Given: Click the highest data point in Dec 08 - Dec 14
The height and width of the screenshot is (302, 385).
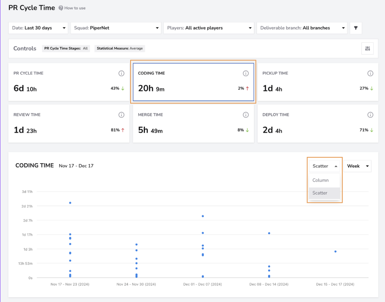Looking at the screenshot, I should (269, 233).
